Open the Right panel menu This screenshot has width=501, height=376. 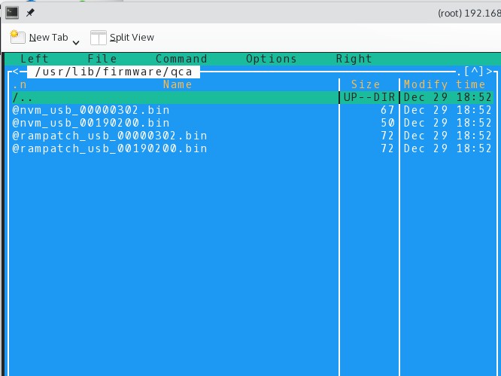(x=354, y=59)
